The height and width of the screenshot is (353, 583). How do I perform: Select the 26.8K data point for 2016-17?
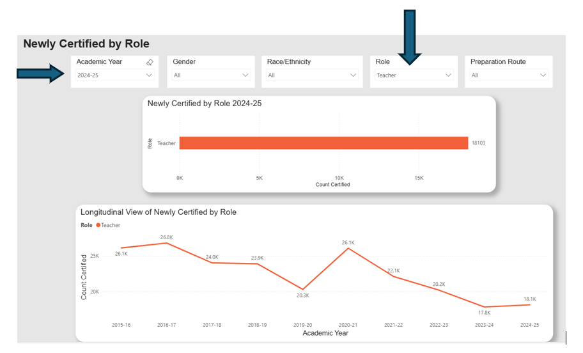pyautogui.click(x=167, y=243)
